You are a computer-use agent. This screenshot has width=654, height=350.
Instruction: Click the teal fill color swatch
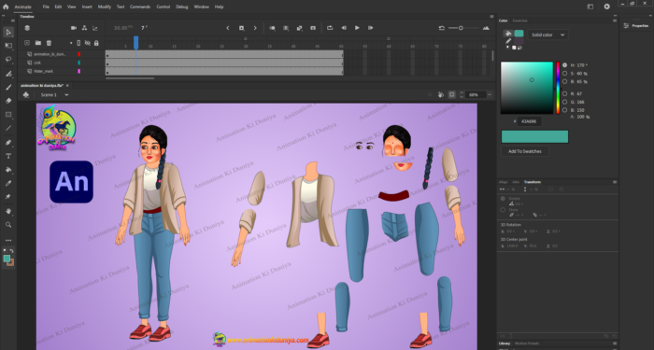[x=519, y=34]
